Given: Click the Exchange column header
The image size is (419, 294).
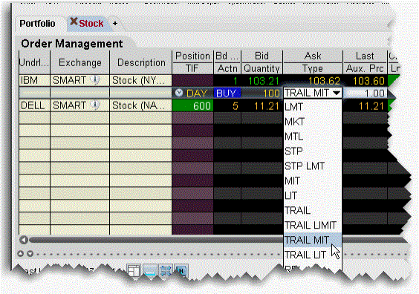Looking at the screenshot, I should (80, 62).
